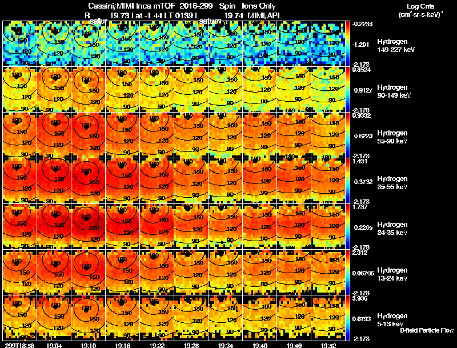Select the 19:16 panel in the 5-13 keV row
Screen dimensions: 457x348
123,318
